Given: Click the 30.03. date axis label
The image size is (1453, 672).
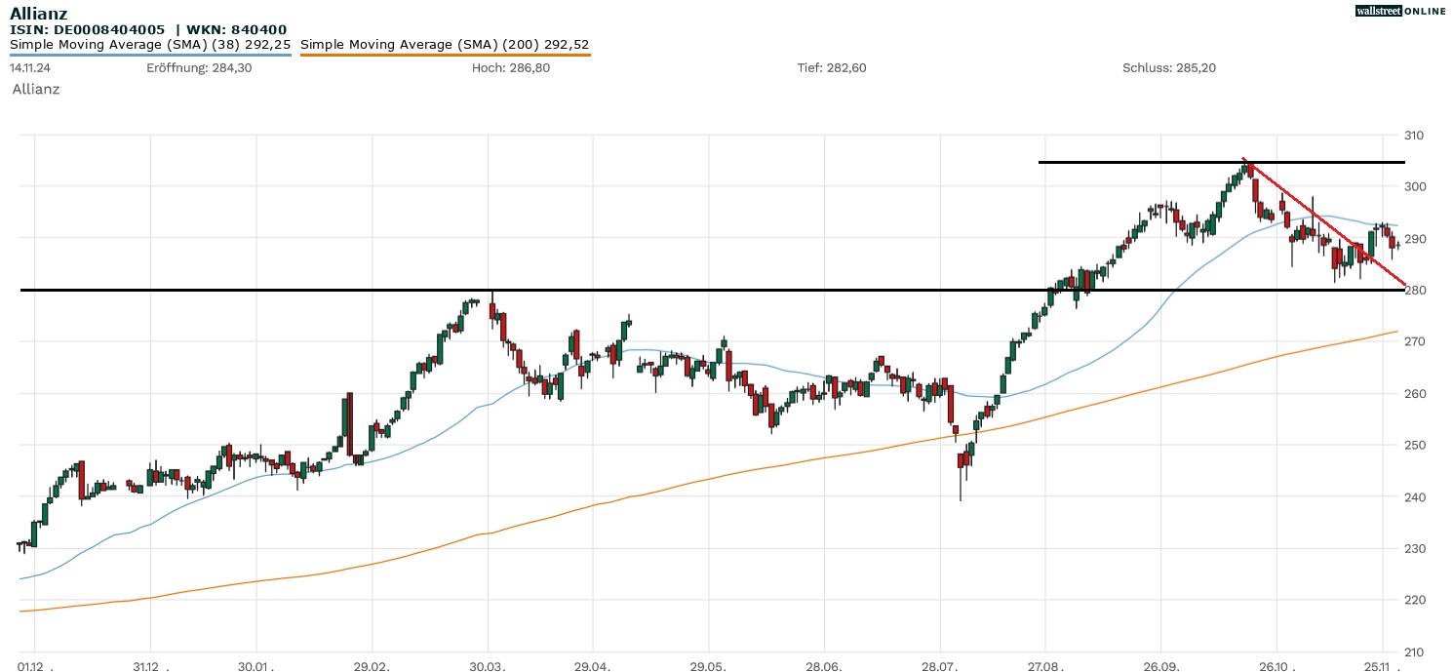Looking at the screenshot, I should pyautogui.click(x=488, y=665).
